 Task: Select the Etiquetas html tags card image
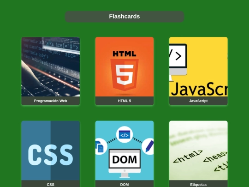(198, 151)
